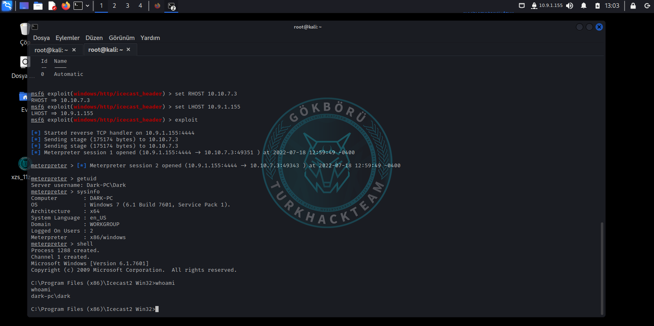Click the "x86/windows" Meterpreter value

point(108,237)
